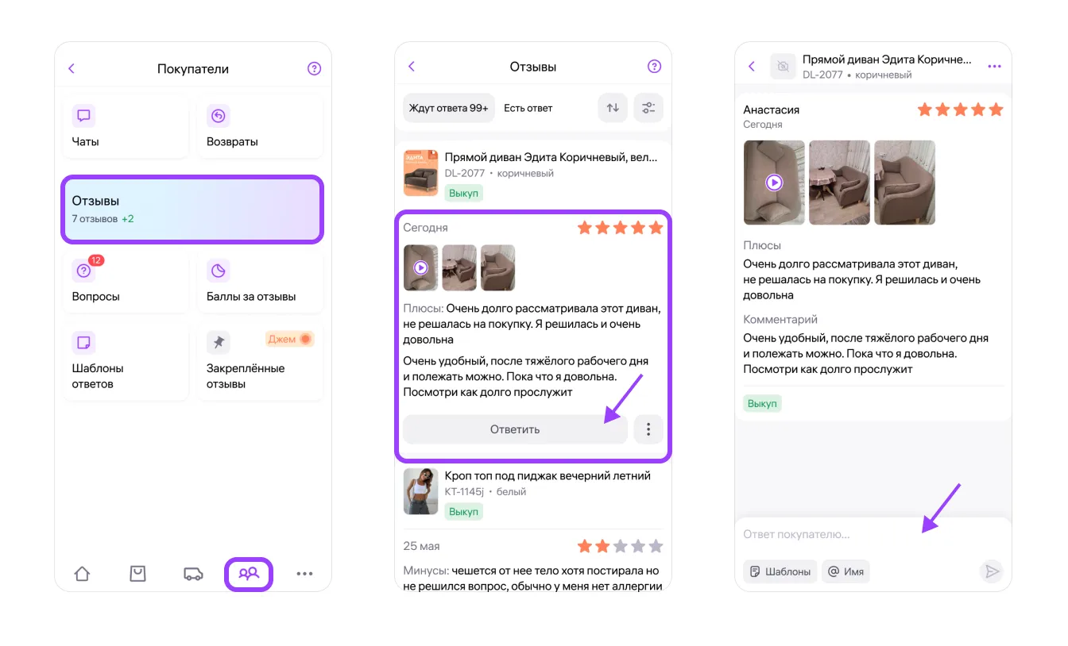
Task: Open the Returns (Возвраты) tile
Action: 260,127
